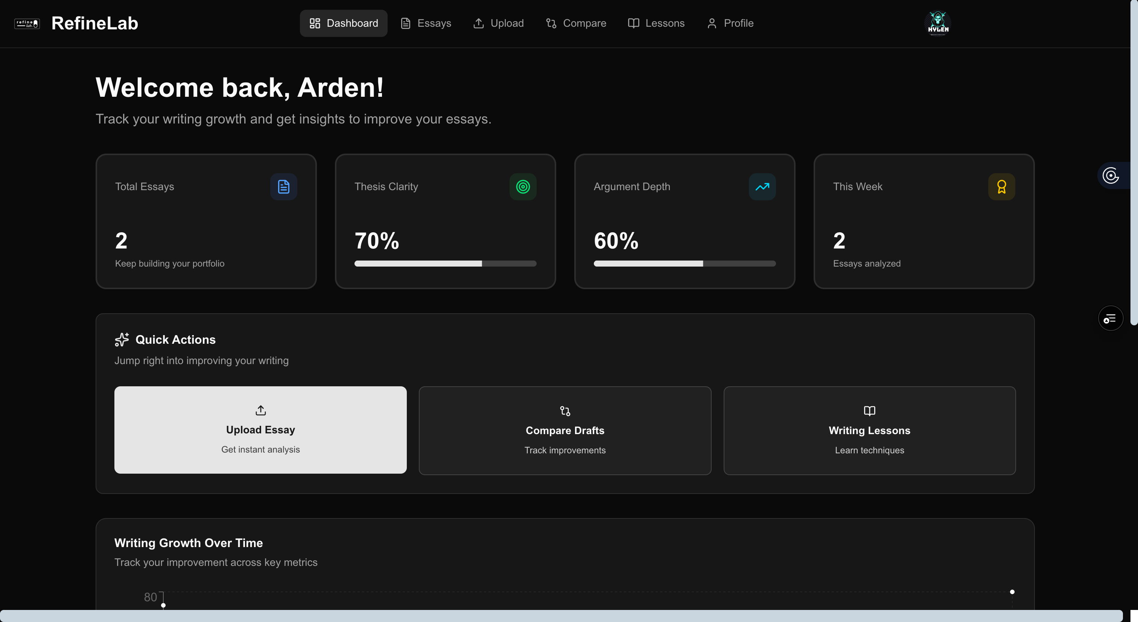
Task: Open the Compare page from navbar
Action: click(576, 23)
